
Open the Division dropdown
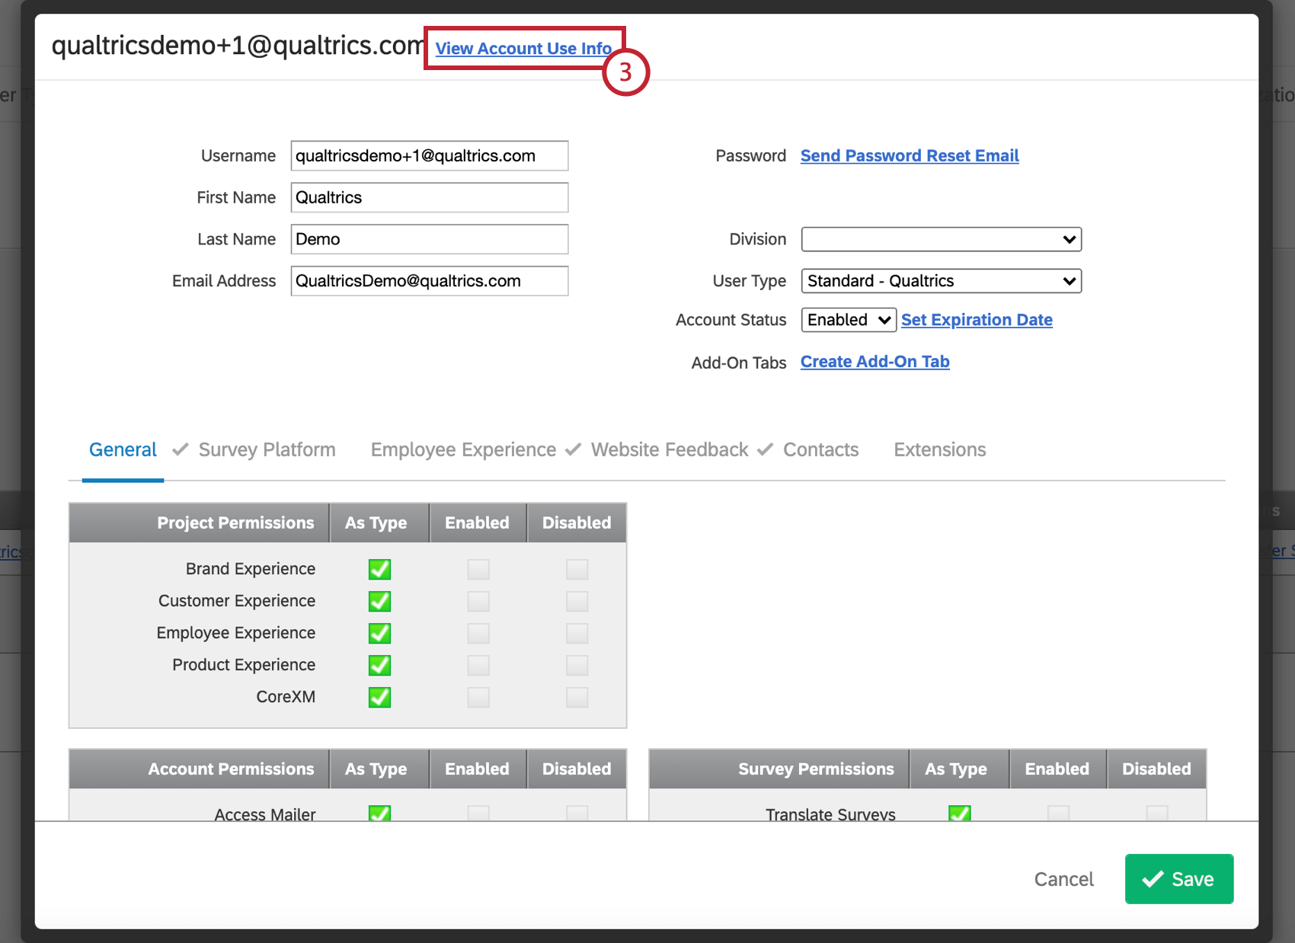tap(941, 238)
